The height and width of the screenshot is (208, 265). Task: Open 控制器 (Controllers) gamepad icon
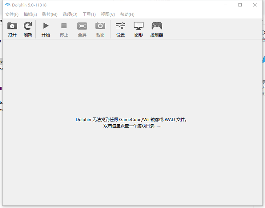pos(157,26)
